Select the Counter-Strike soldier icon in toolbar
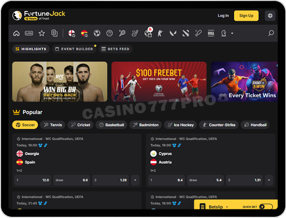The image size is (286, 218). 160,33
